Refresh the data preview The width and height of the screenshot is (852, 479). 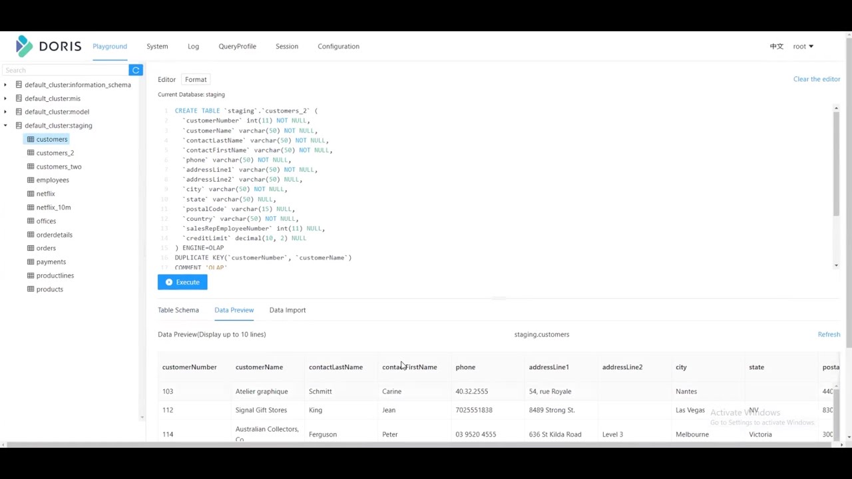click(829, 335)
